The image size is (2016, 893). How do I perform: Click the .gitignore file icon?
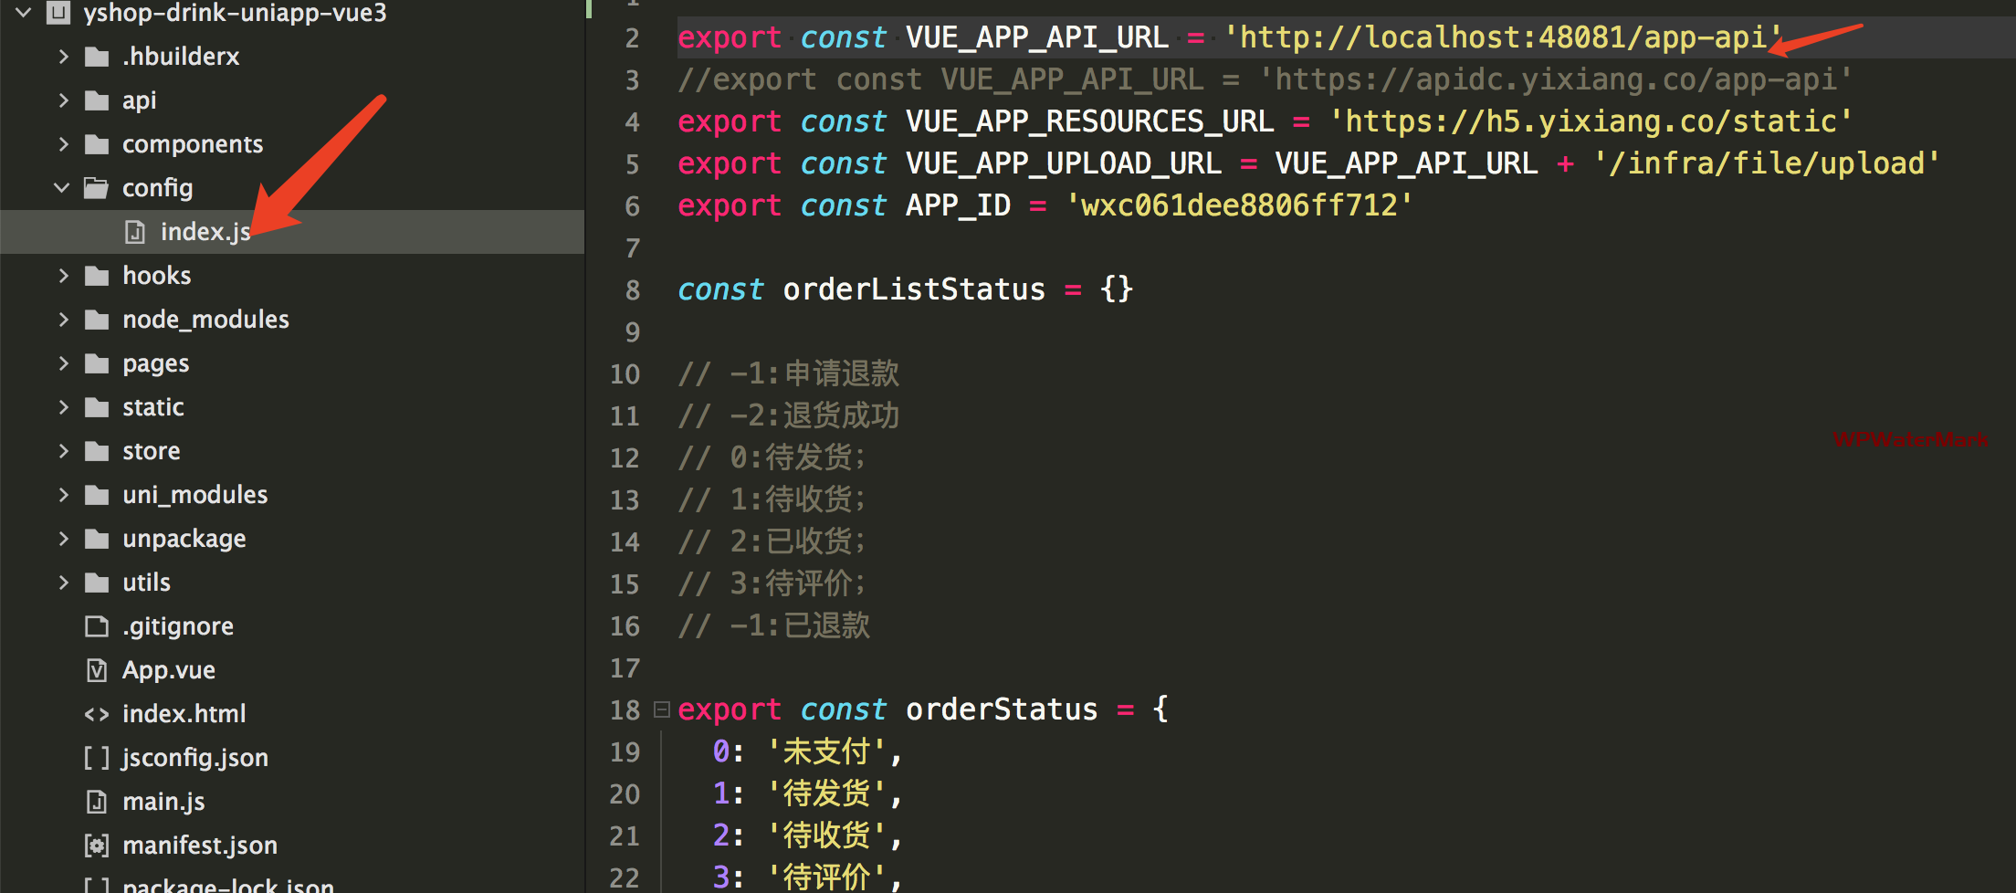pos(97,626)
